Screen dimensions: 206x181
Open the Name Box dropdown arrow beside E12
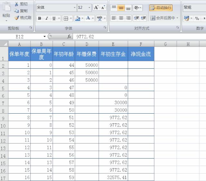point(45,37)
